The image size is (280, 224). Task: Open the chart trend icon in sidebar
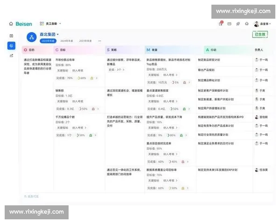[x=11, y=56]
